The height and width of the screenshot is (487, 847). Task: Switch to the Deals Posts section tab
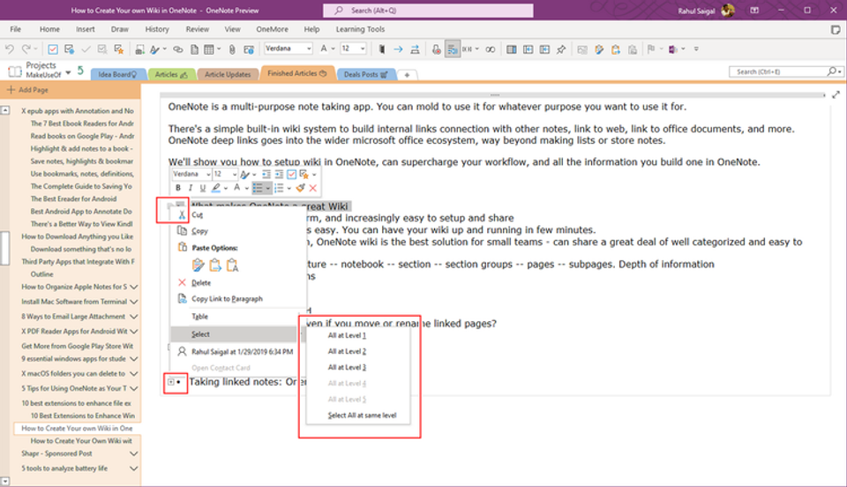pos(365,74)
